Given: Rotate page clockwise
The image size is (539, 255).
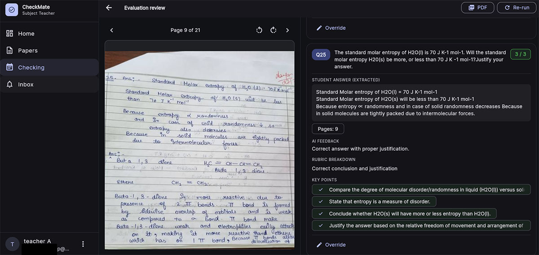Looking at the screenshot, I should pos(273,30).
